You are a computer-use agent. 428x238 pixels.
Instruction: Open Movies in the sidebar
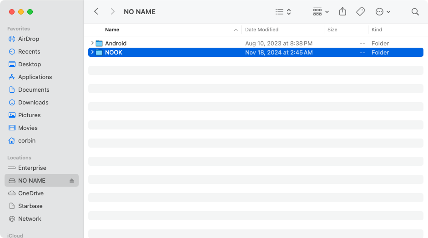click(28, 128)
